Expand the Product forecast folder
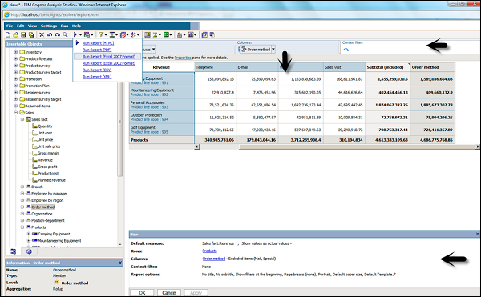This screenshot has height=297, width=481. pyautogui.click(x=16, y=58)
